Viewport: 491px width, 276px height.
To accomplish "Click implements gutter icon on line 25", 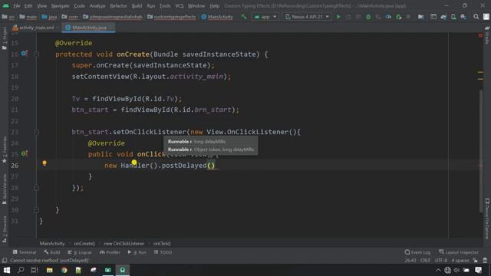I will (x=24, y=153).
